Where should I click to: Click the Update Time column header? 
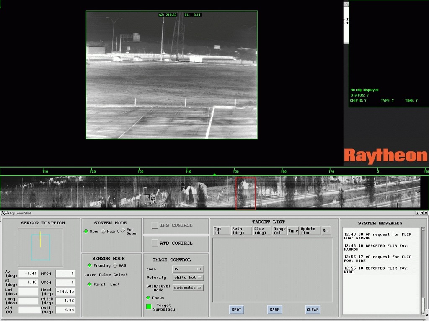(x=310, y=231)
